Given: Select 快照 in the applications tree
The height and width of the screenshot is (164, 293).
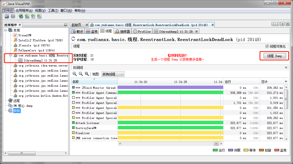Looking at the screenshot, I should coord(17,111).
